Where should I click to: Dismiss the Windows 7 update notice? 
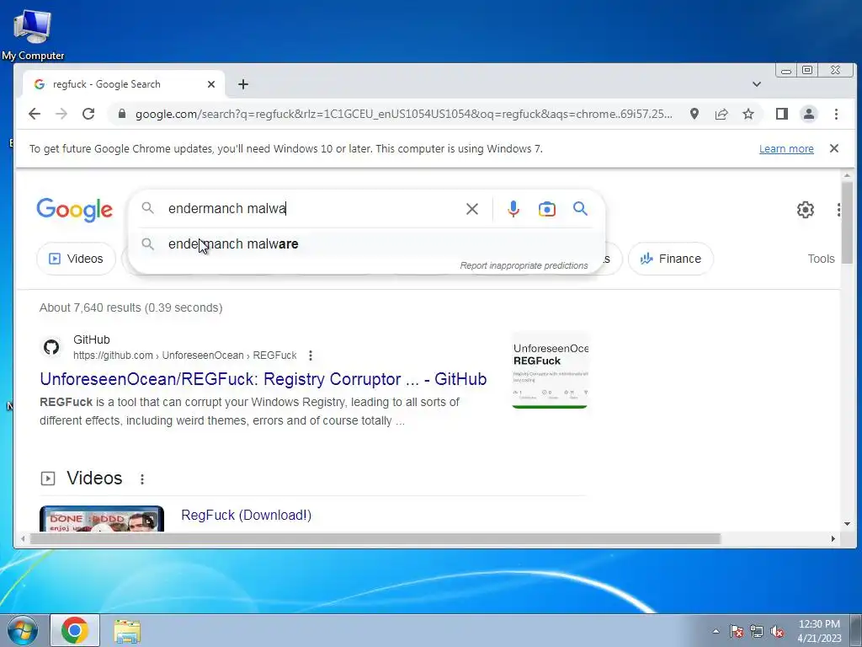click(x=834, y=148)
